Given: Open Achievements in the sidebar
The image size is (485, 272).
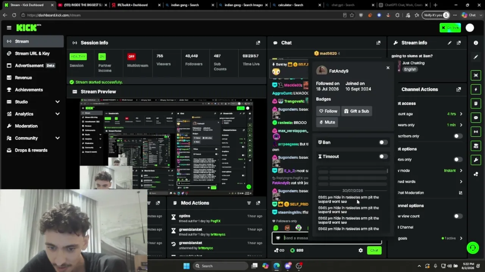Looking at the screenshot, I should pyautogui.click(x=33, y=90).
